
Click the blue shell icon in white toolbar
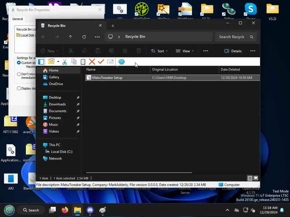[121, 62]
